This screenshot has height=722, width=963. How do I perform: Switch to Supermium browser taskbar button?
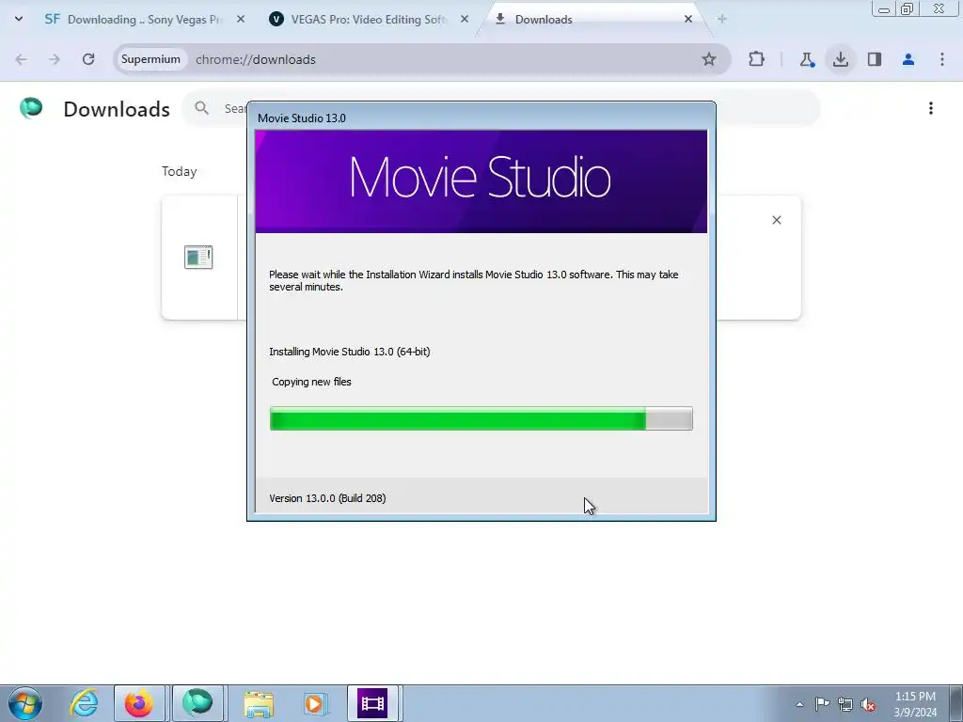click(197, 703)
